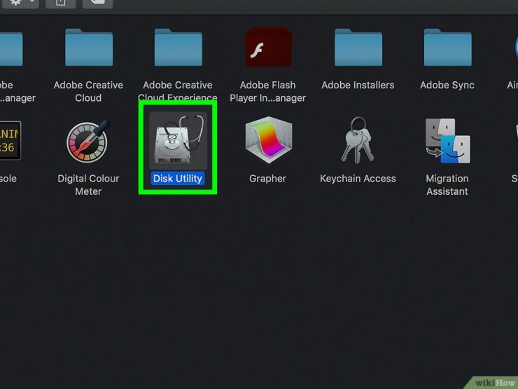This screenshot has height=389, width=518.
Task: Click the 'Migration Assistant' label
Action: coord(447,185)
